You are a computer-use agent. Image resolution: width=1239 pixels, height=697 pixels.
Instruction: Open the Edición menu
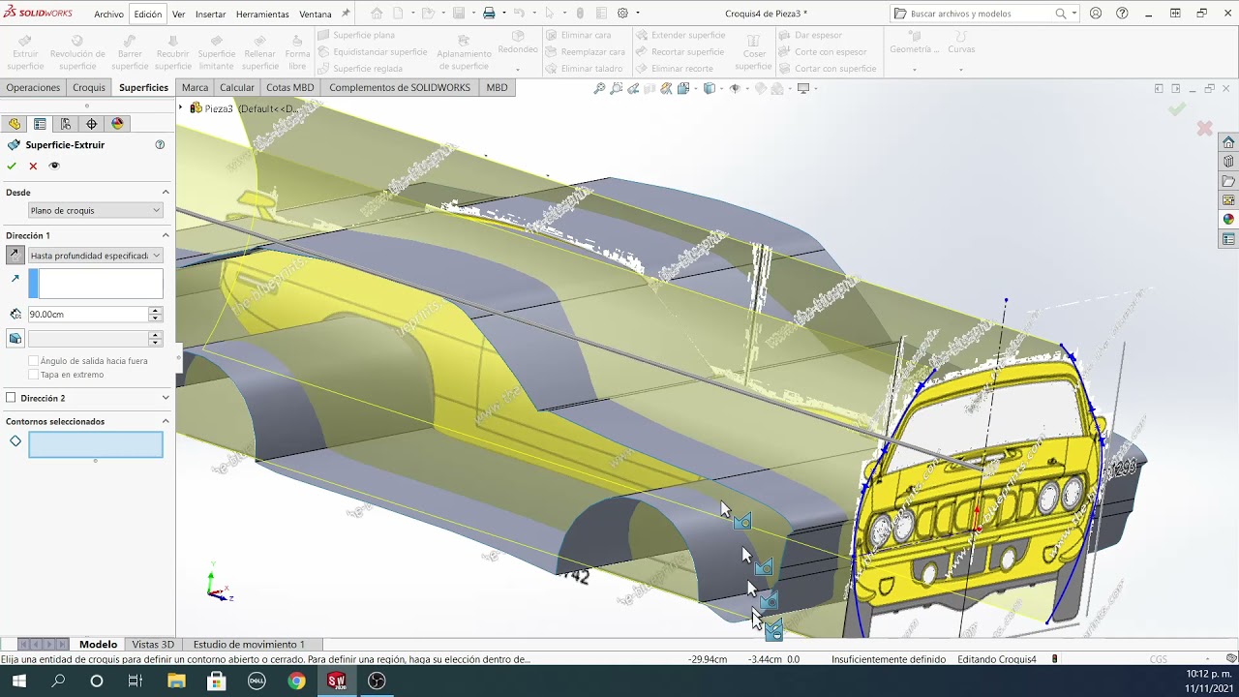148,15
